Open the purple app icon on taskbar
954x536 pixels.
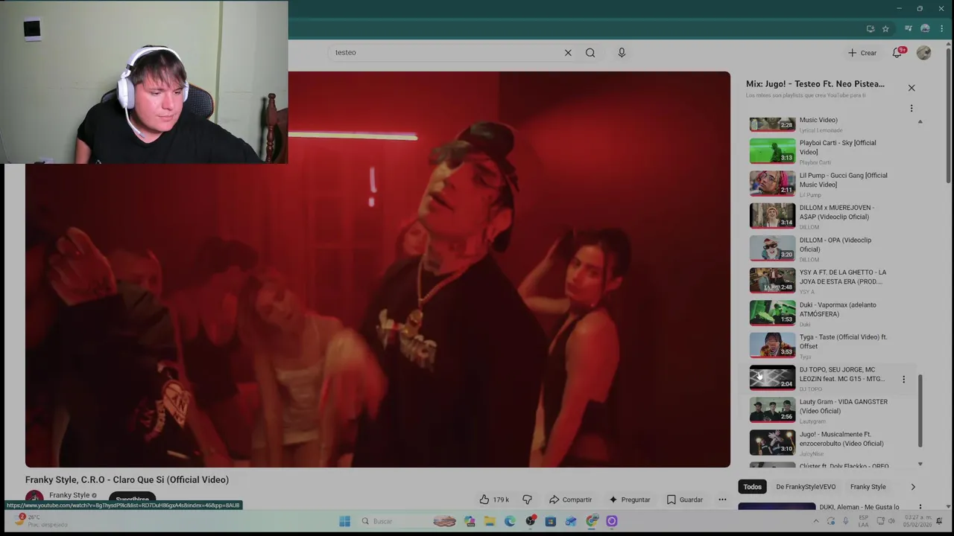(x=611, y=521)
